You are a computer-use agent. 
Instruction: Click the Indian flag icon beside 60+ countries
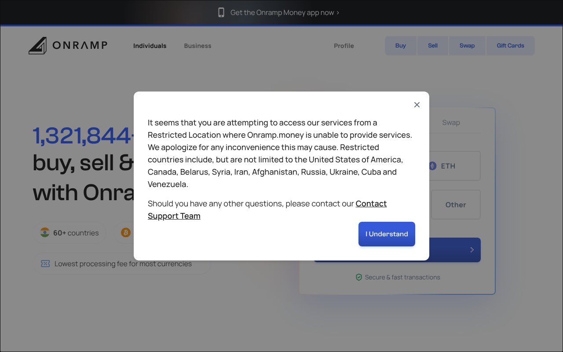pyautogui.click(x=45, y=232)
